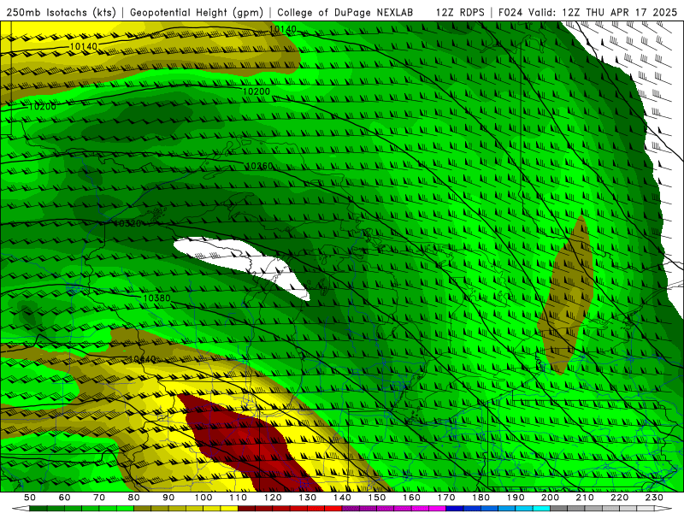Click the 160 value on the color scale
Viewport: 684px width, 513px height.
tap(411, 498)
